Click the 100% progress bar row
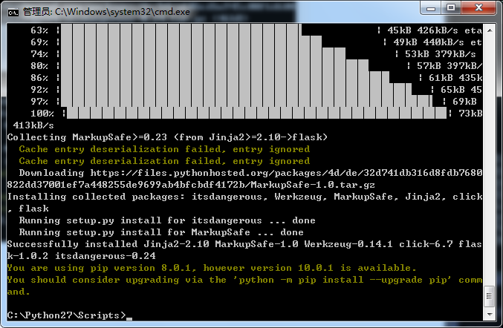 tap(256, 114)
